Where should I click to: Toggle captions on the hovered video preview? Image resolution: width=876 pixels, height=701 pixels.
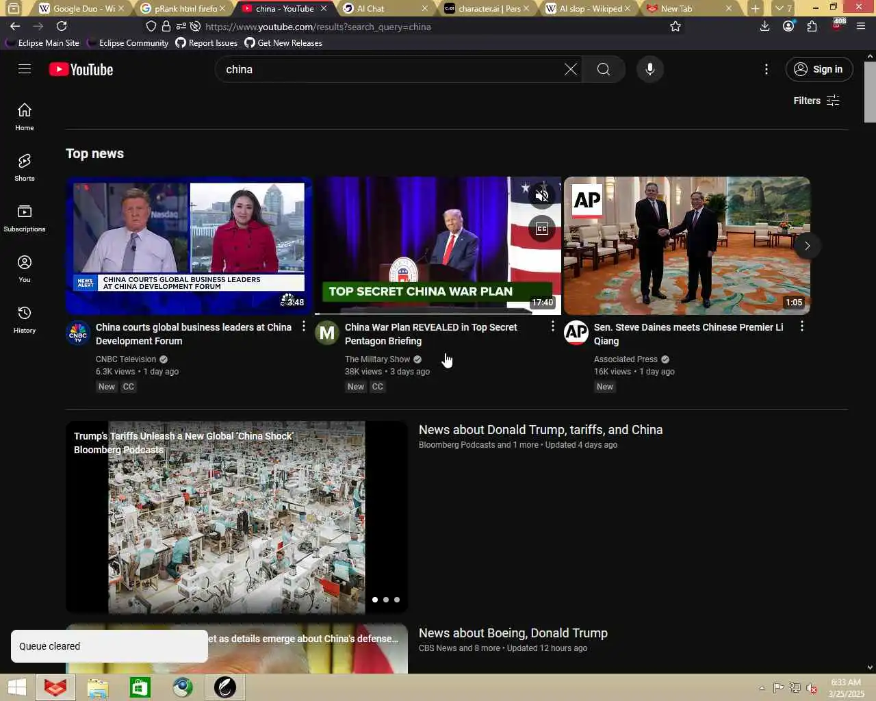[542, 229]
